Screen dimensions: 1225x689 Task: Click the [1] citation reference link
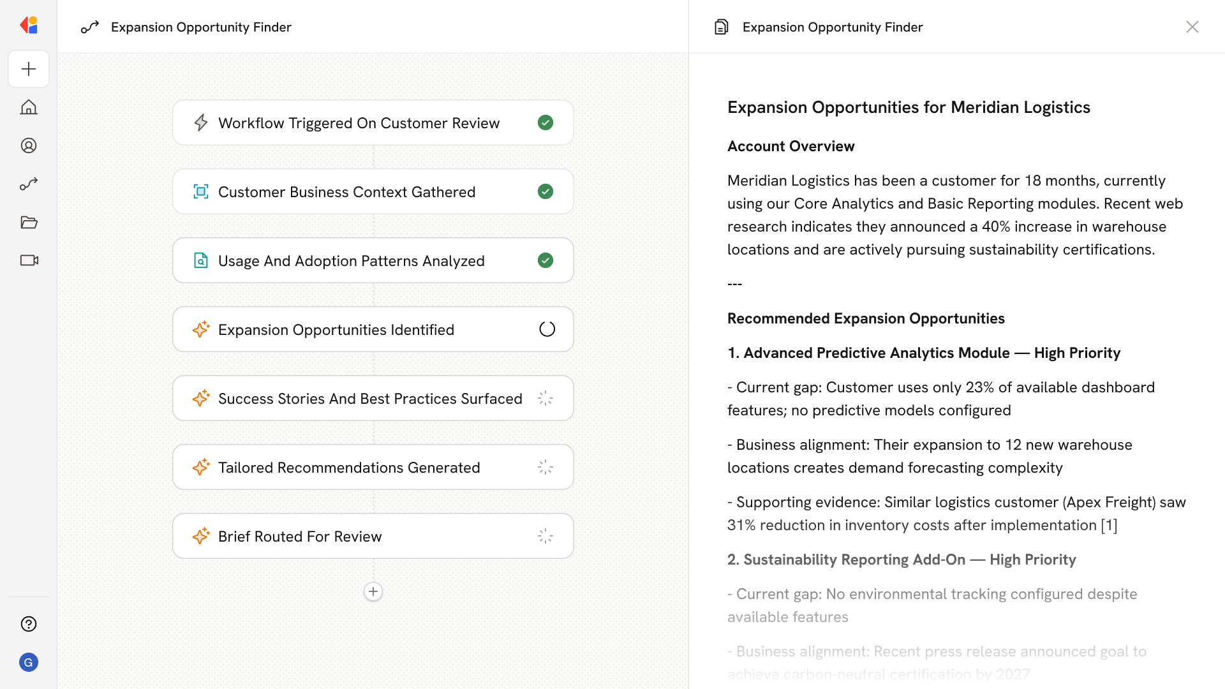[1109, 525]
